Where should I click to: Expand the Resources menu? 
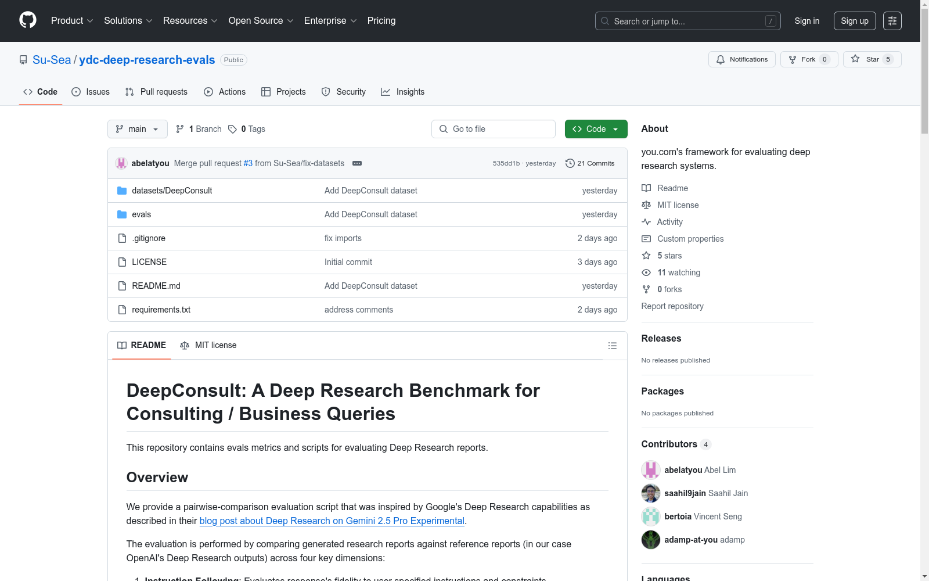190,21
